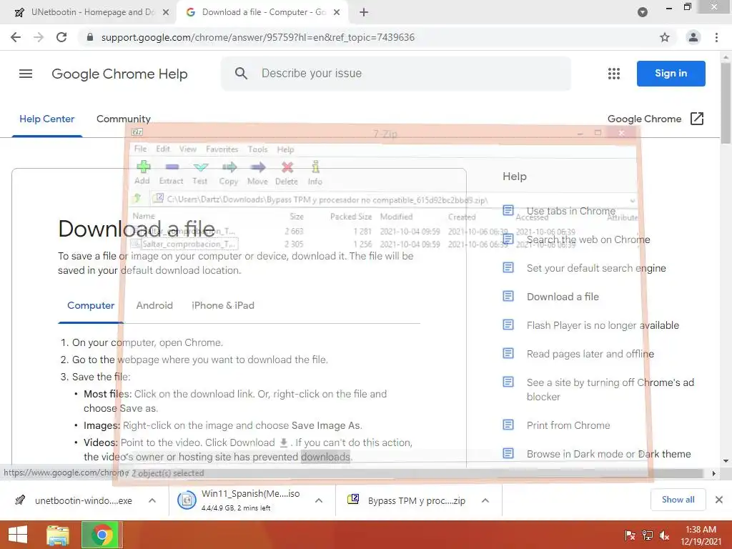Expand the 7-Zip address path dropdown
The height and width of the screenshot is (549, 732).
point(632,200)
